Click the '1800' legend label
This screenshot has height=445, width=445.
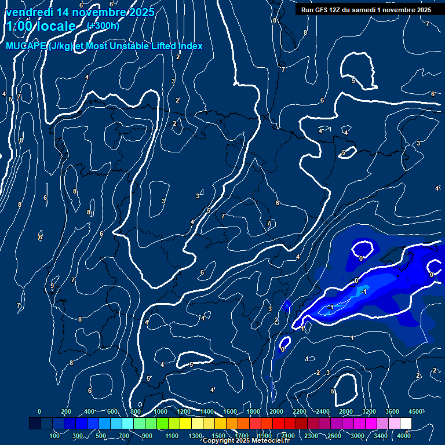tap(253, 411)
